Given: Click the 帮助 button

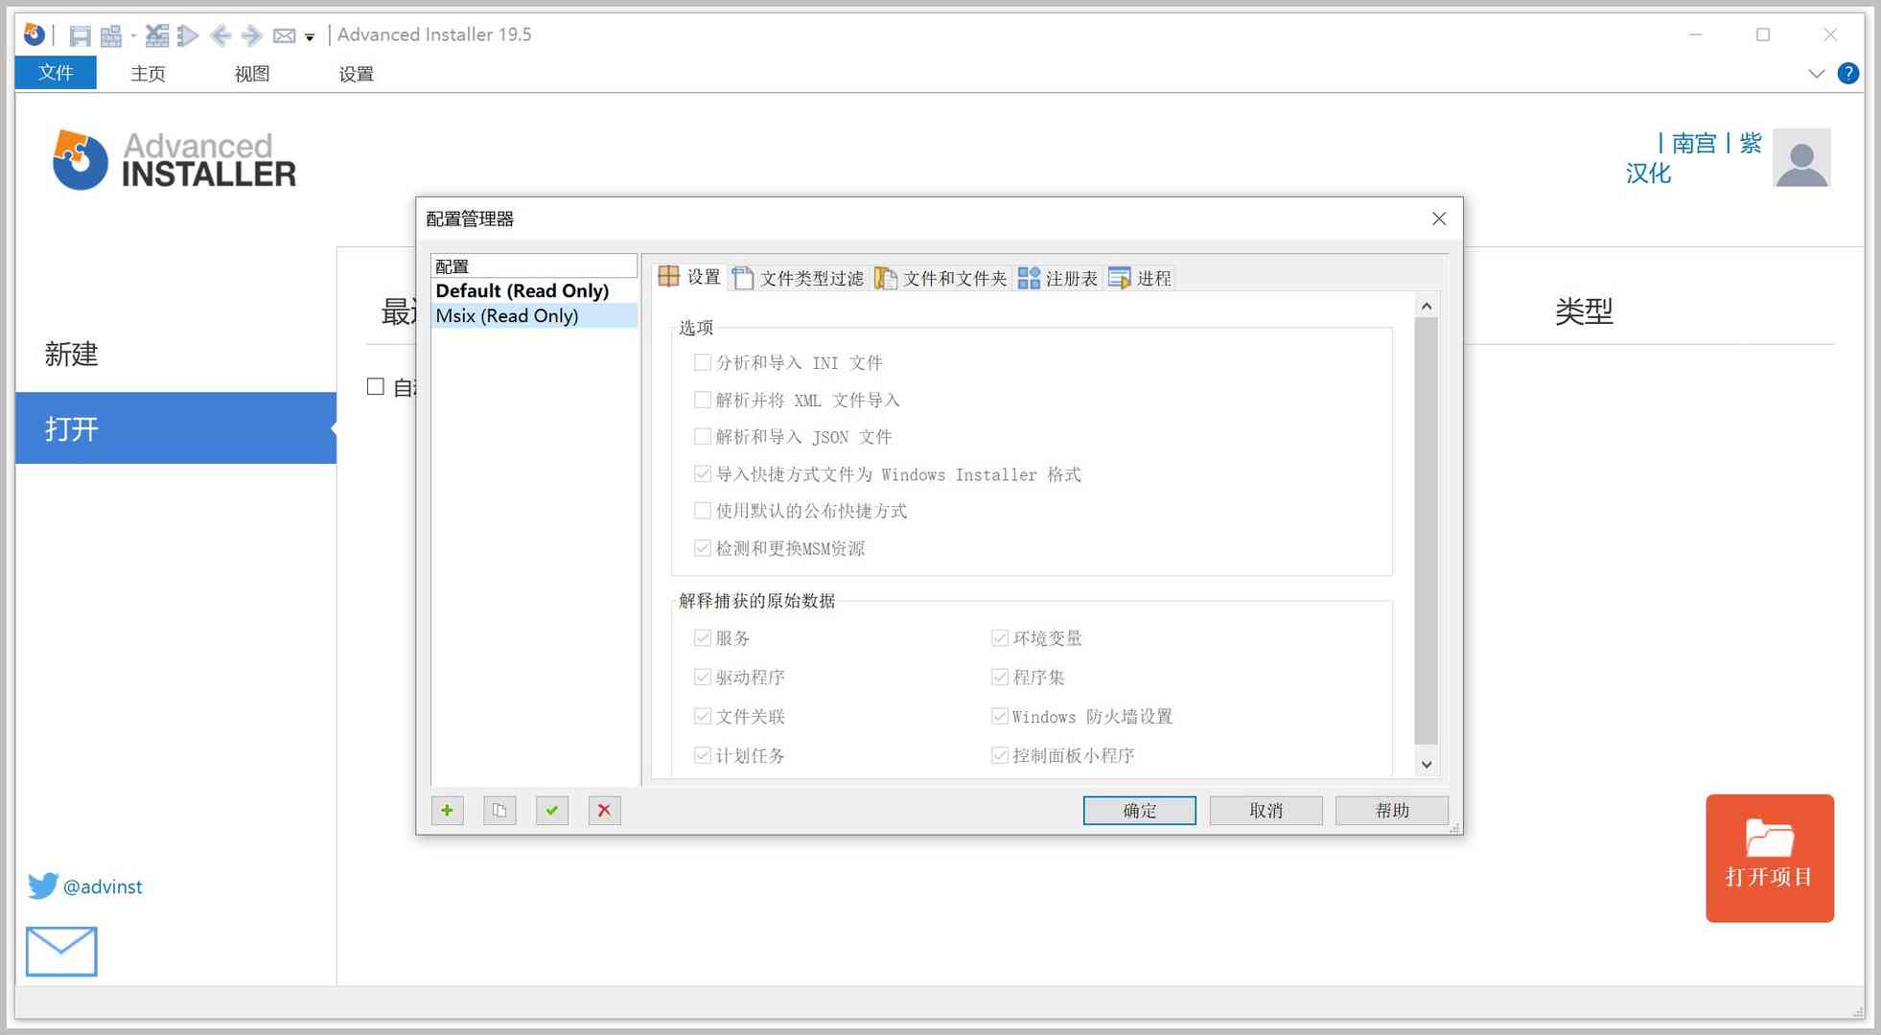Looking at the screenshot, I should 1392,811.
